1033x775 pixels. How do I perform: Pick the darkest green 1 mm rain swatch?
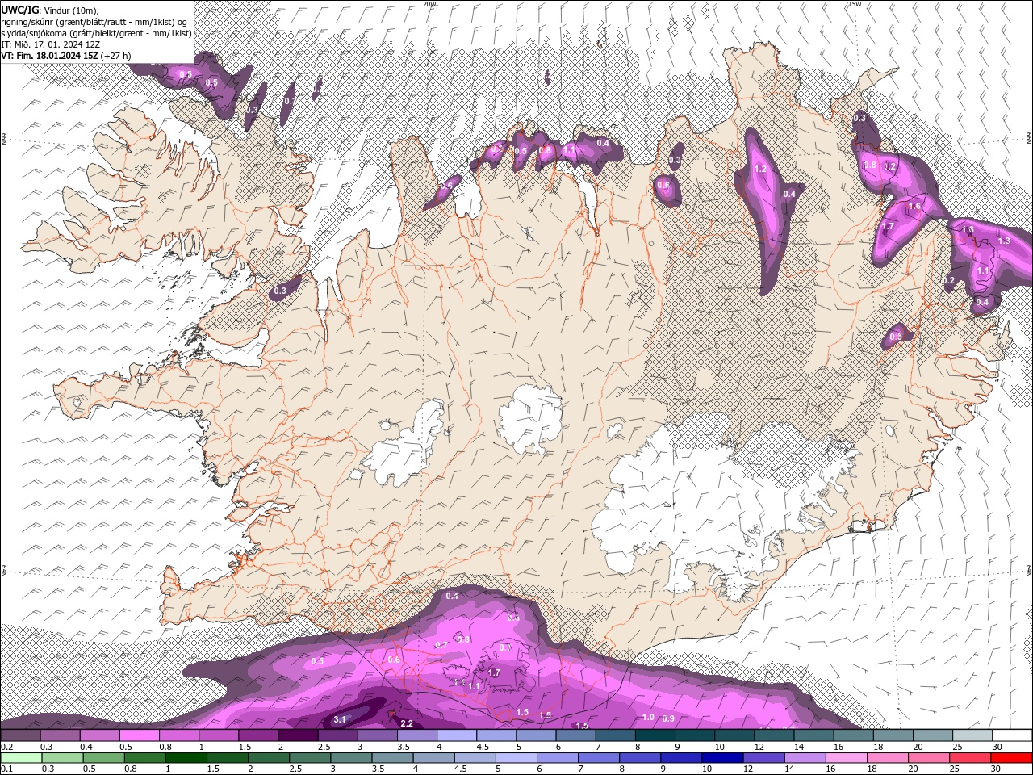pyautogui.click(x=186, y=758)
